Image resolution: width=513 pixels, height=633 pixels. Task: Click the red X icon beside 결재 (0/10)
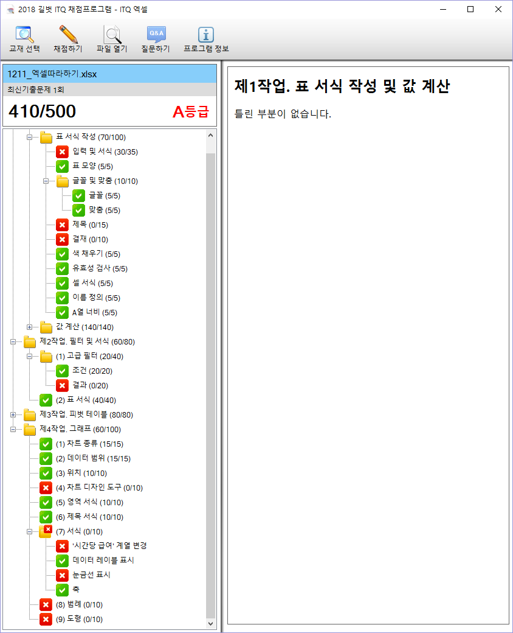click(x=62, y=239)
